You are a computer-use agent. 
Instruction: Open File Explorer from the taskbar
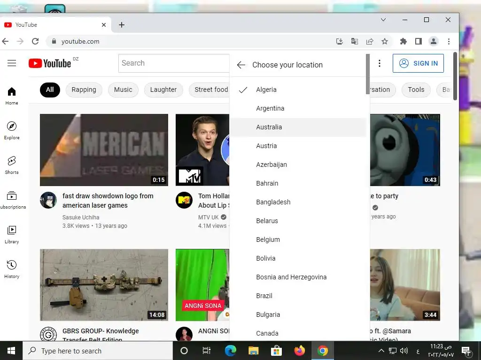pyautogui.click(x=253, y=351)
